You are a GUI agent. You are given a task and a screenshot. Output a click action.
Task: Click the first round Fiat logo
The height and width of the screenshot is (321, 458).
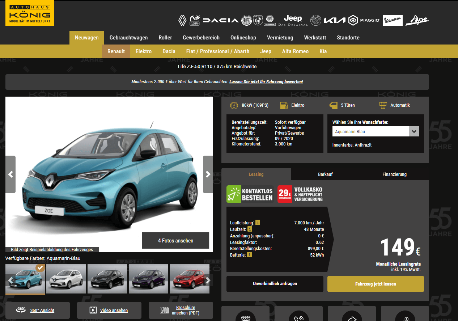click(246, 20)
